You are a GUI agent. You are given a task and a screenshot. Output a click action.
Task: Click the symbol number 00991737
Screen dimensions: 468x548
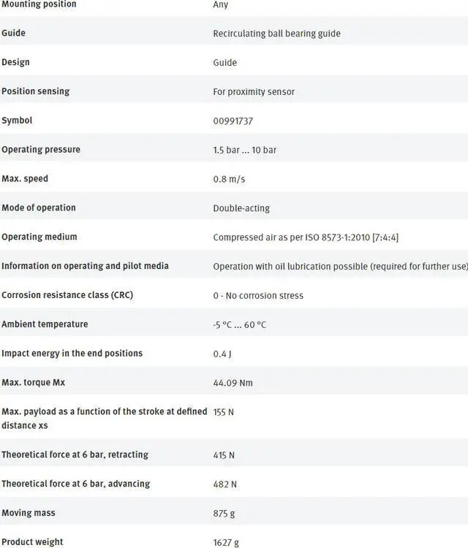233,121
